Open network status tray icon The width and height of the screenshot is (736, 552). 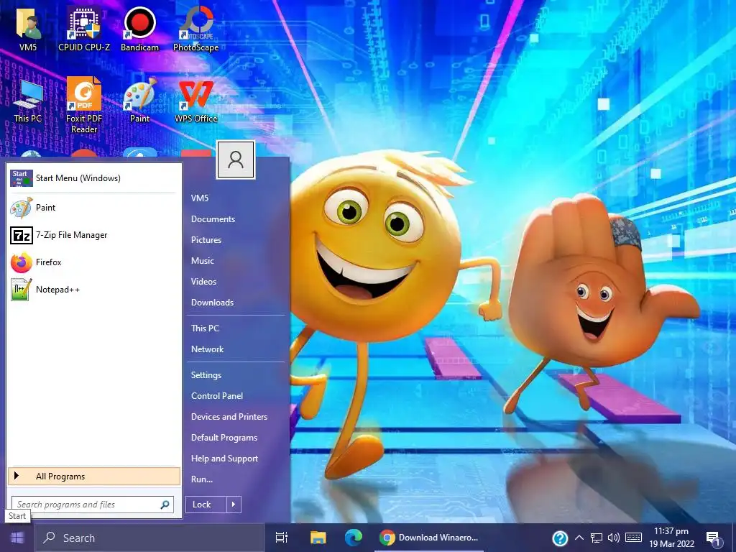pos(596,538)
